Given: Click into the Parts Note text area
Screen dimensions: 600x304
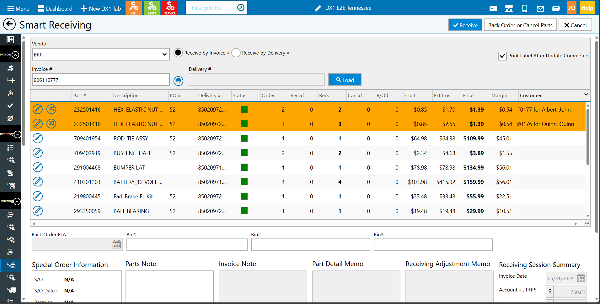Looking at the screenshot, I should coord(169,286).
